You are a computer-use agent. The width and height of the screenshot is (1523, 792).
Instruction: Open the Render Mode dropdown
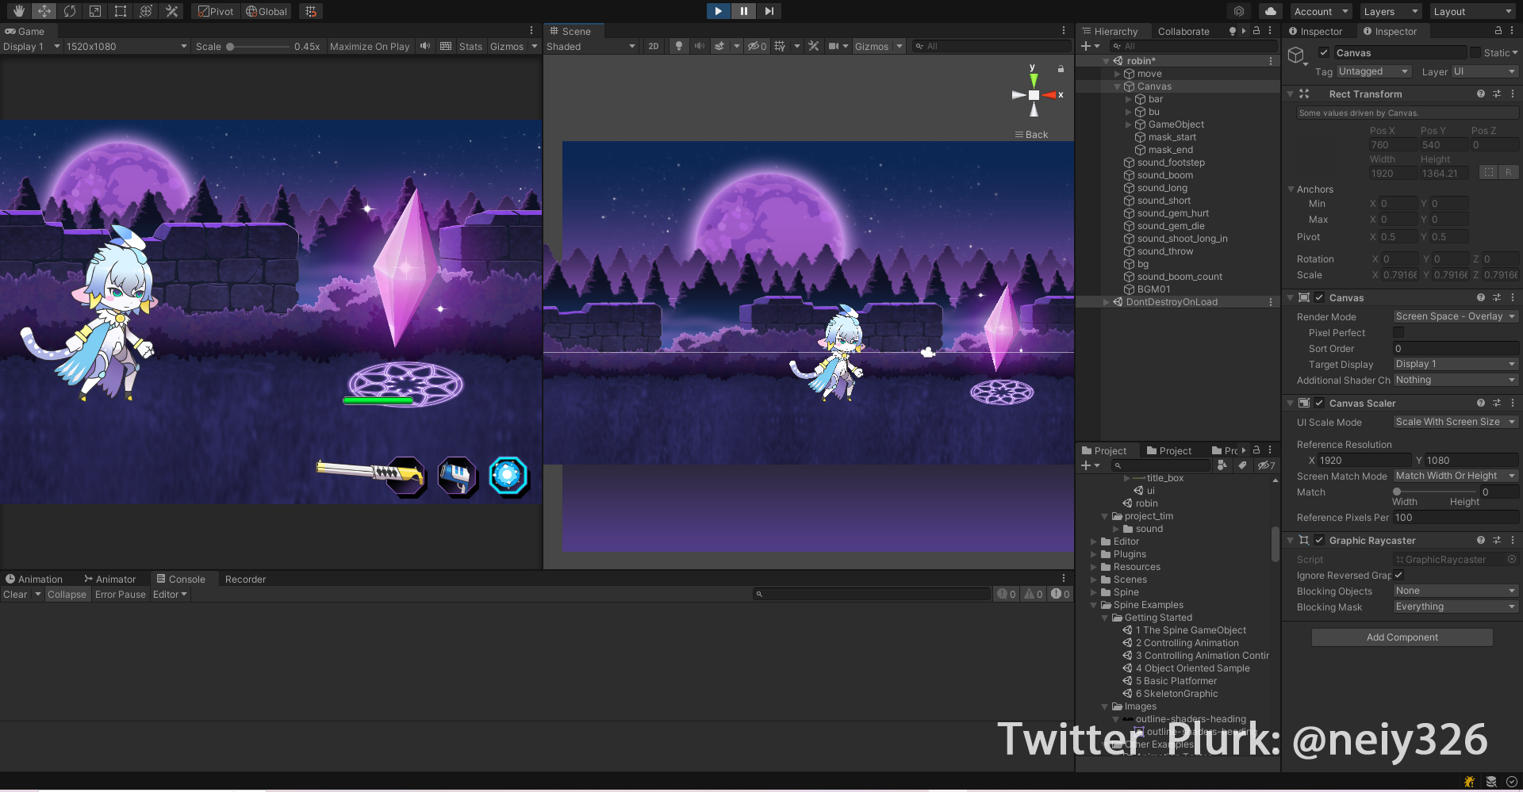pyautogui.click(x=1455, y=316)
